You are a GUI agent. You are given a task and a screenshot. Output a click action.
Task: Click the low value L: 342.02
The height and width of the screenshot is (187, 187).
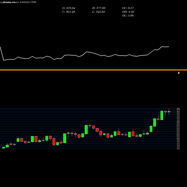pos(98,12)
